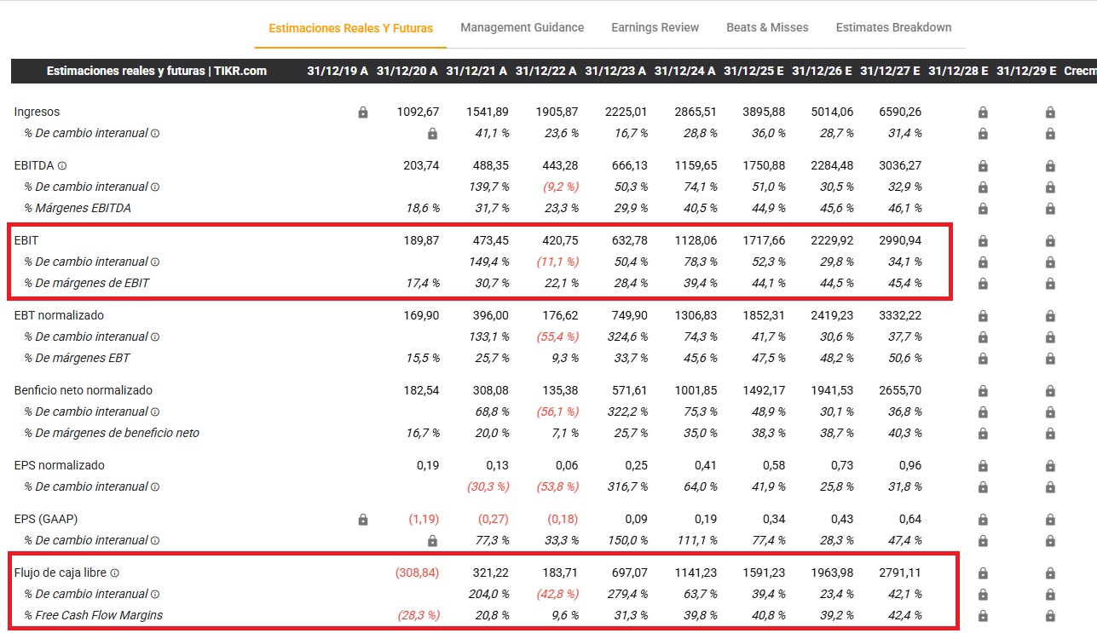Click the 31/12/24 A column header

[684, 71]
